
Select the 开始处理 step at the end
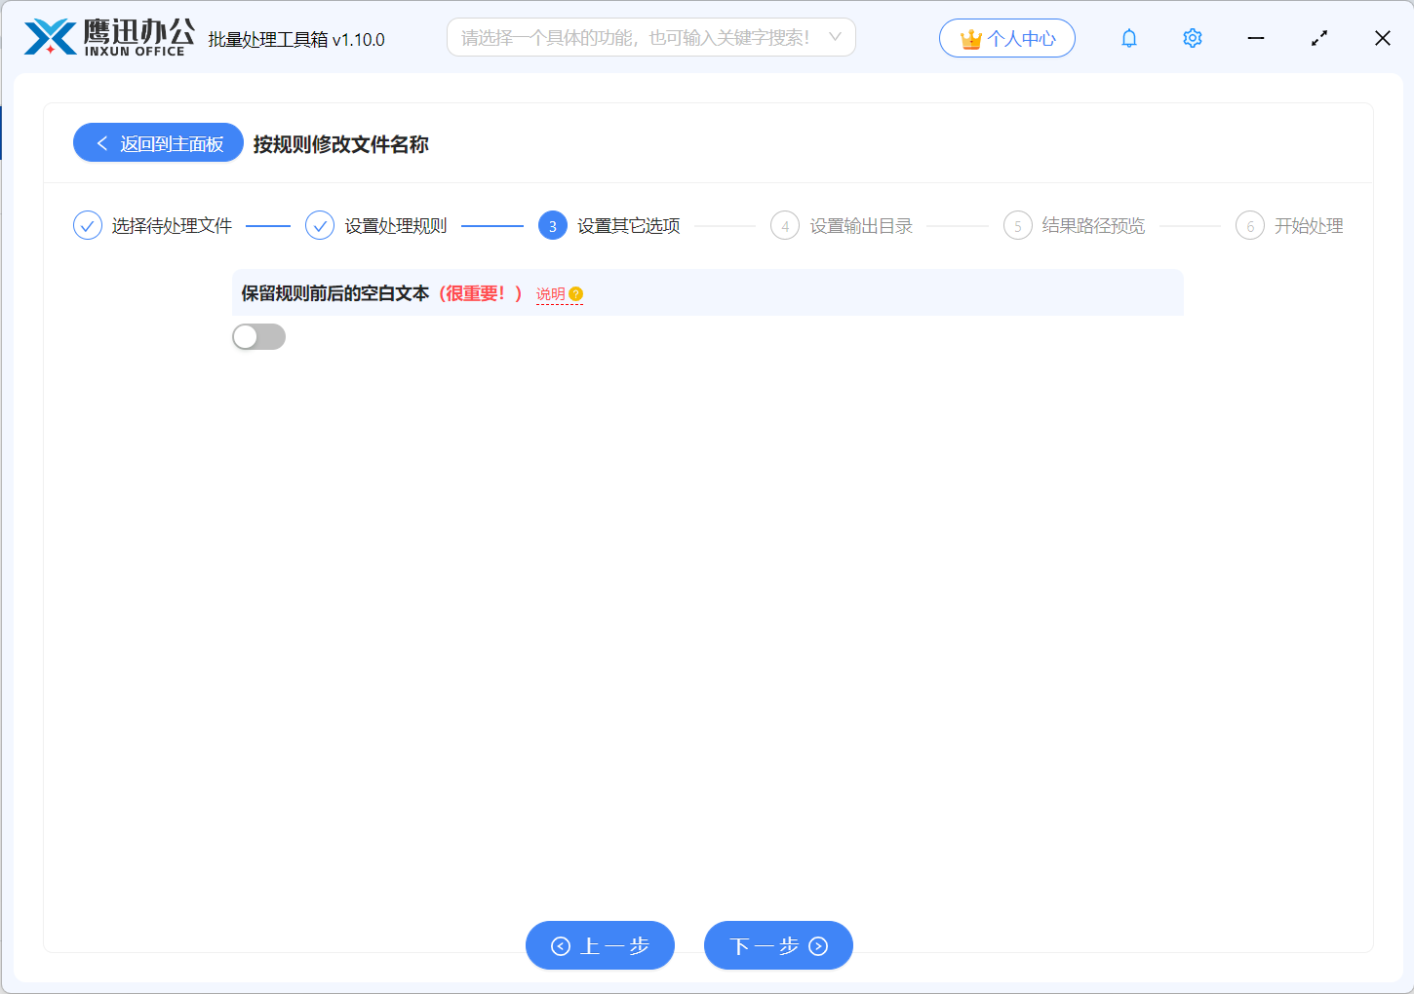(1310, 225)
